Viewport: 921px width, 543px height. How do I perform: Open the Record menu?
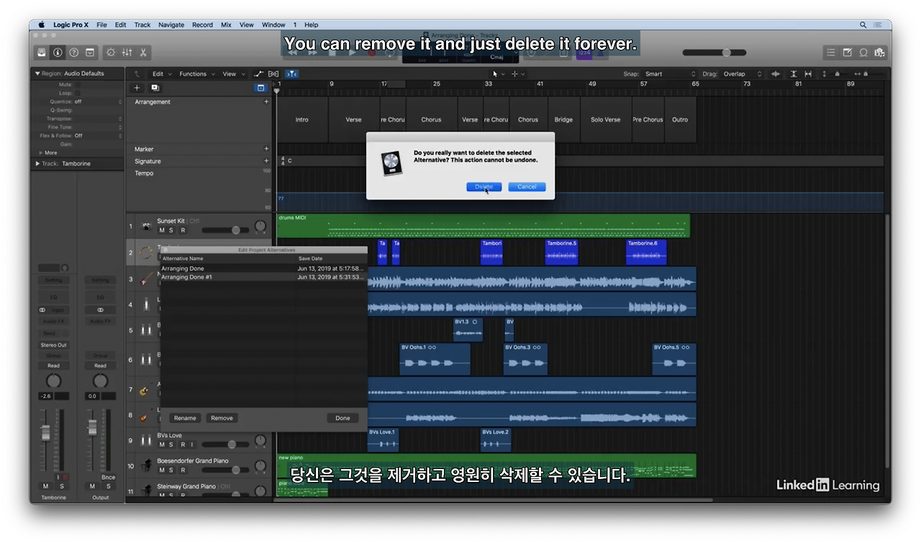(202, 24)
